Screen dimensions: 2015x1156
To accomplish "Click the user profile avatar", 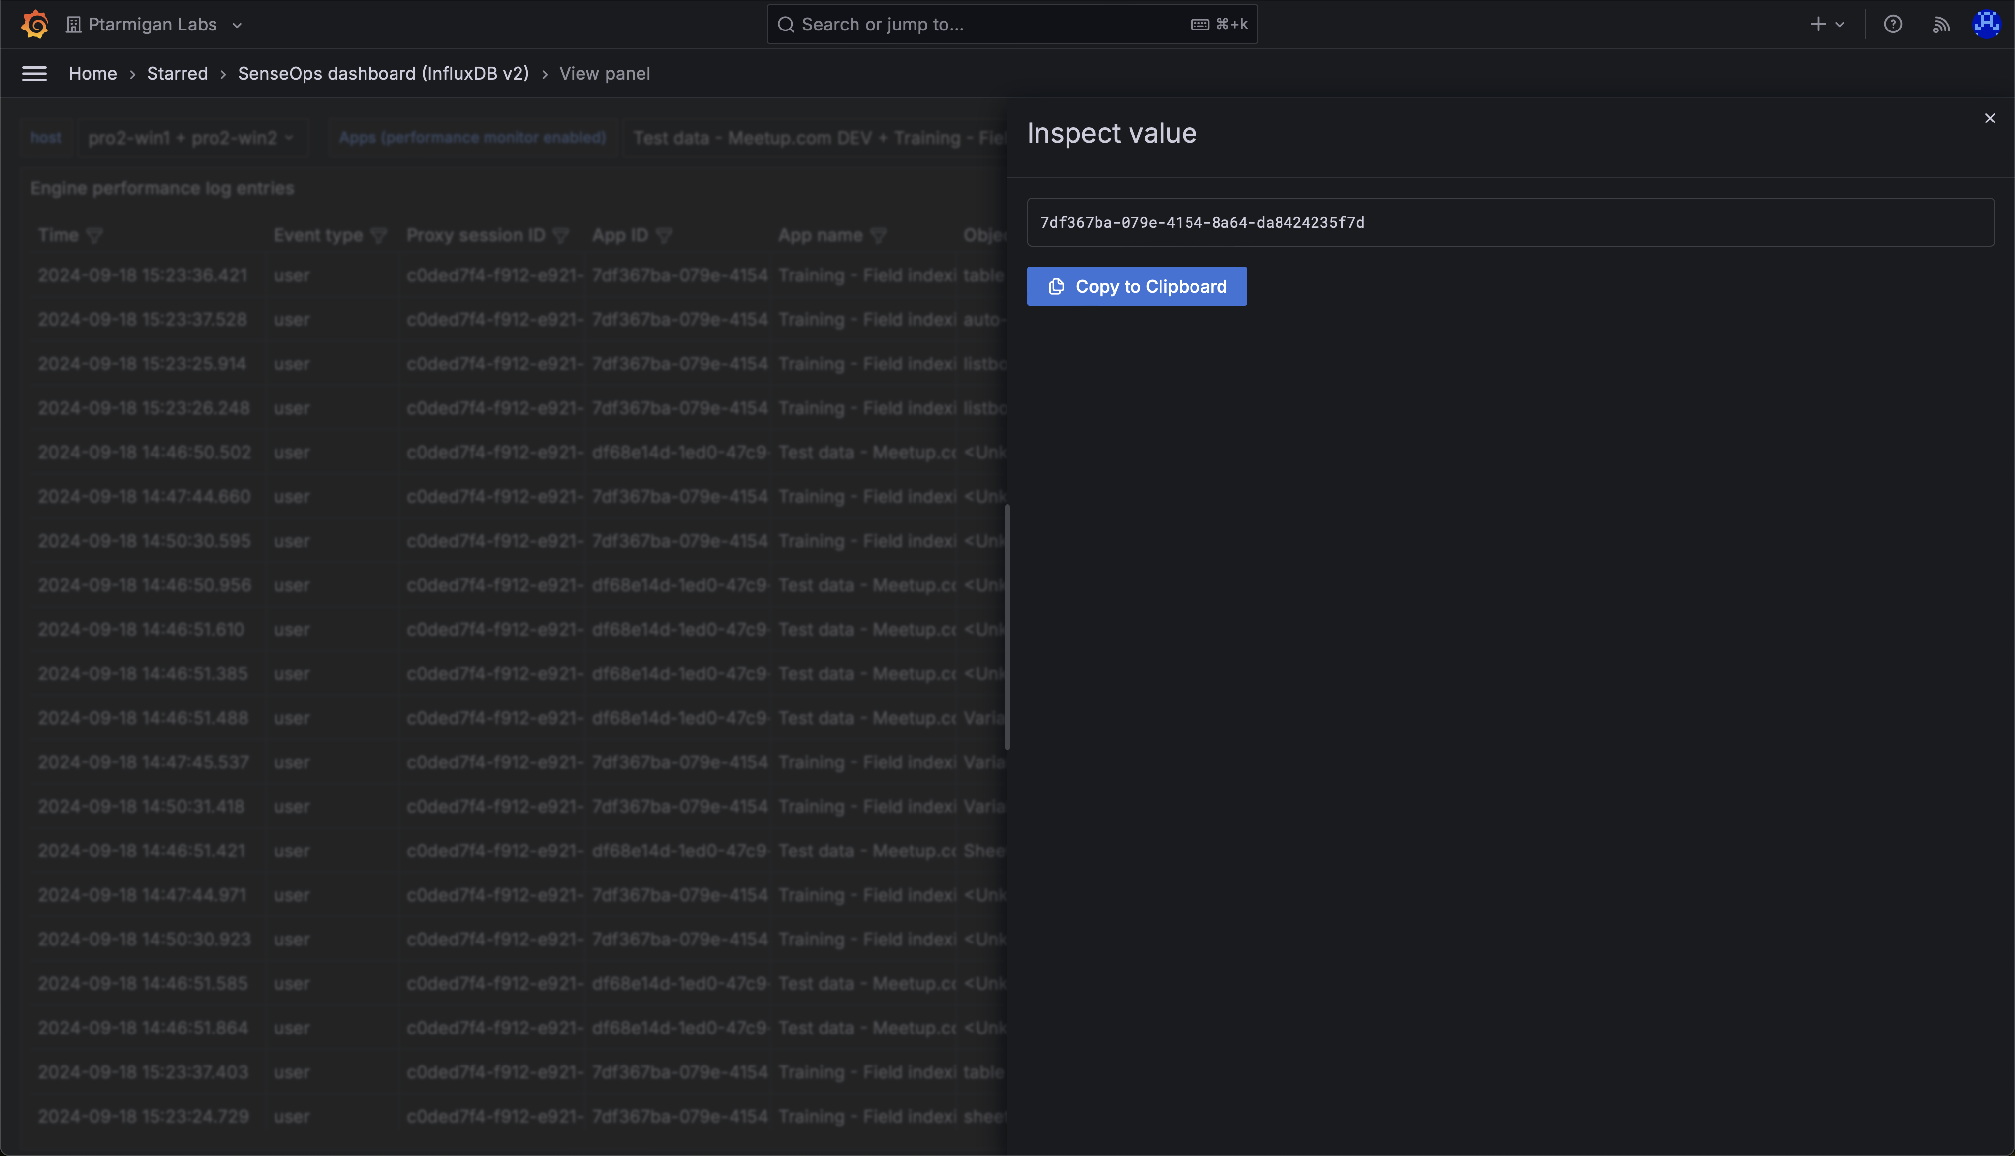I will (1986, 25).
